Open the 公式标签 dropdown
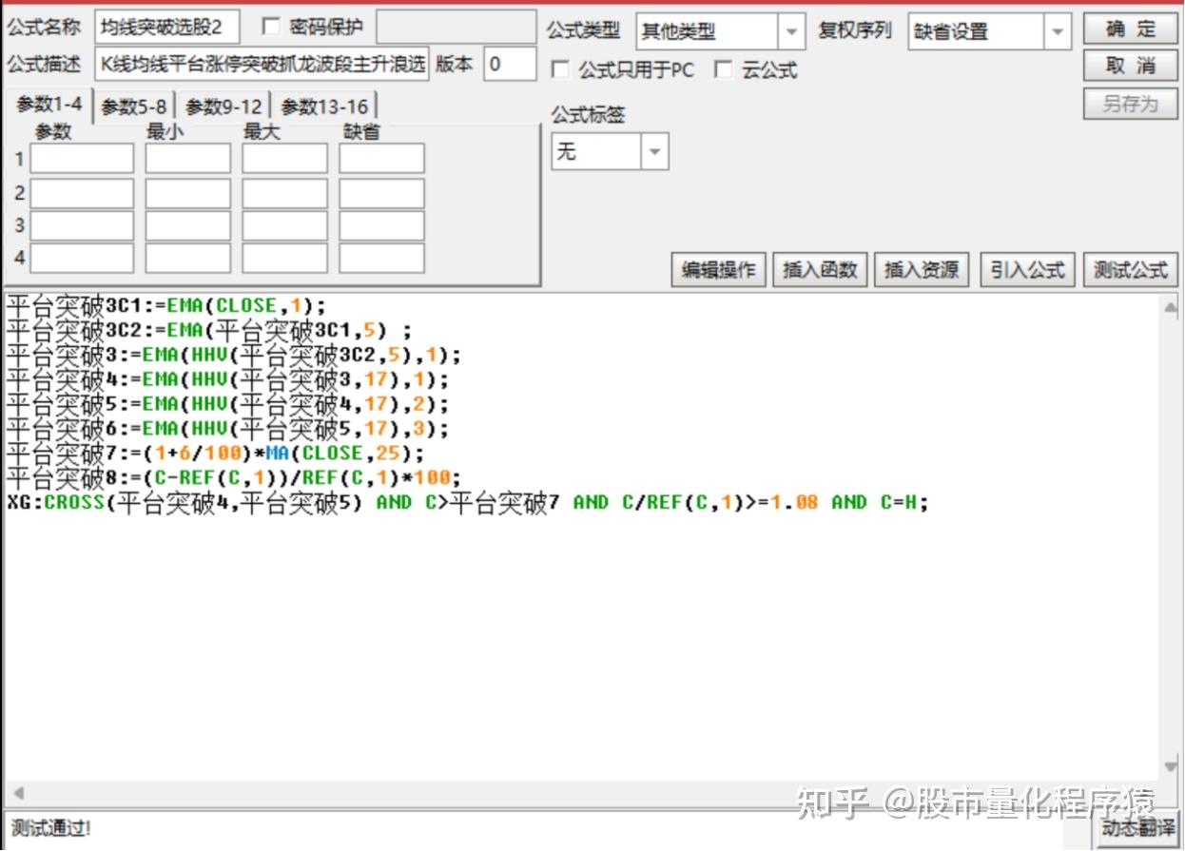Viewport: 1185px width, 851px height. (655, 151)
